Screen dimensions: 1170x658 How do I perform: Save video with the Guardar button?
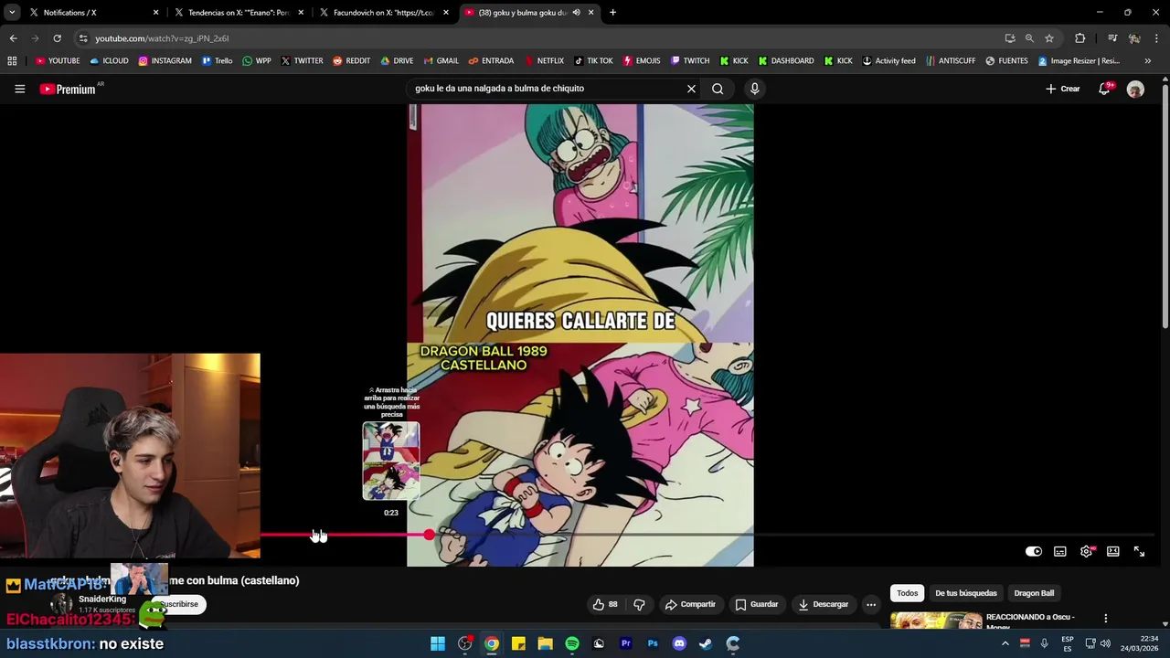tap(757, 604)
